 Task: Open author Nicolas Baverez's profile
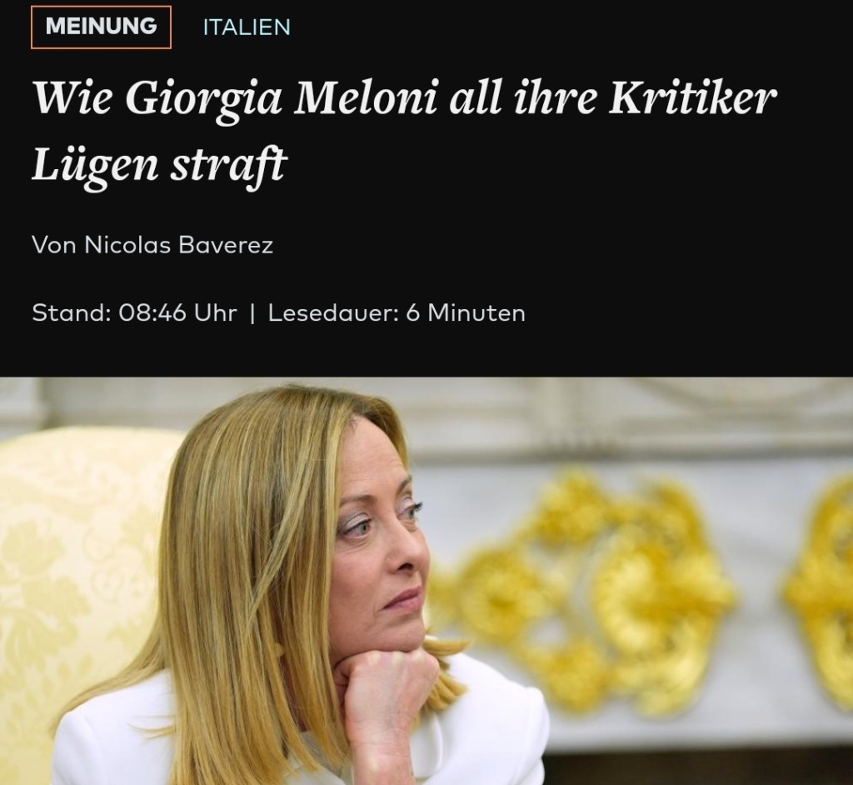[178, 245]
